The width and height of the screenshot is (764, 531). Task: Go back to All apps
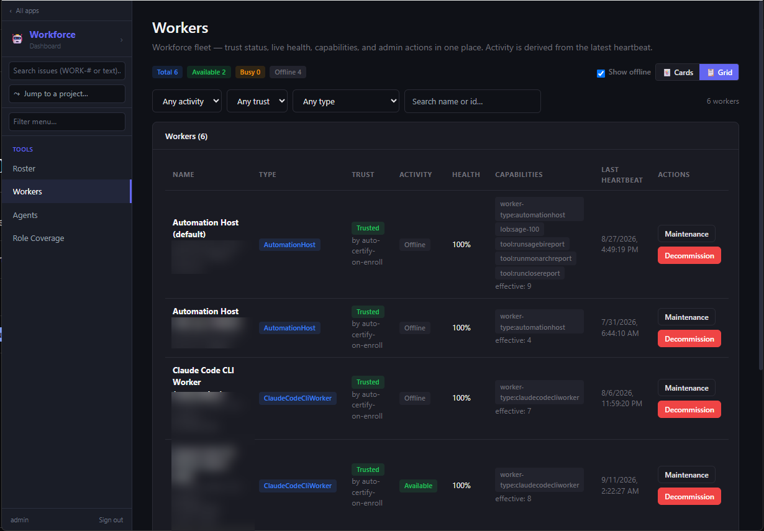coord(24,11)
